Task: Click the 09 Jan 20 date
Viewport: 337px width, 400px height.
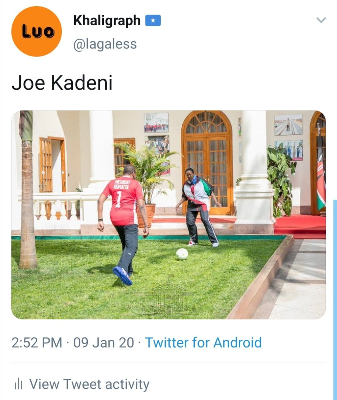Action: tap(104, 342)
